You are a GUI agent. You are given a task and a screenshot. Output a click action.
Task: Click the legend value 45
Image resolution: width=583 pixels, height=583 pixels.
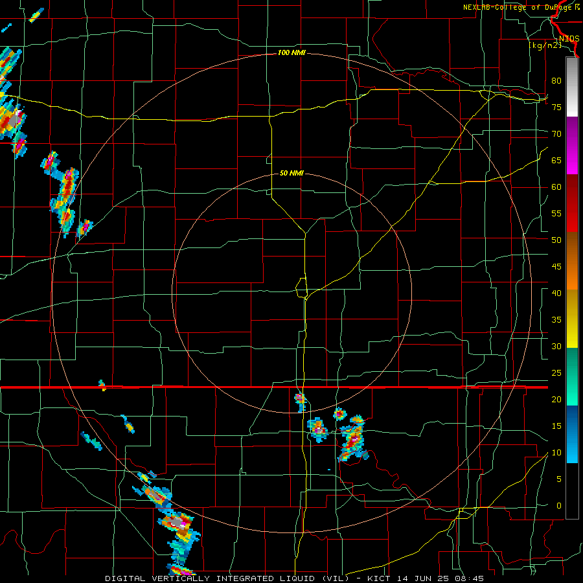click(x=556, y=267)
